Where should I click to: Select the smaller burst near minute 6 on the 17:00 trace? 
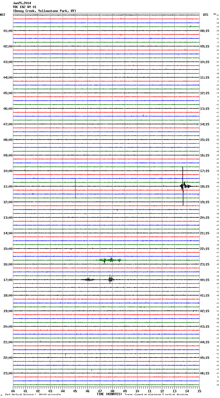click(88, 279)
